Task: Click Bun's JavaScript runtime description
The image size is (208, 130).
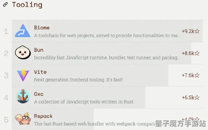Action: 107,58
